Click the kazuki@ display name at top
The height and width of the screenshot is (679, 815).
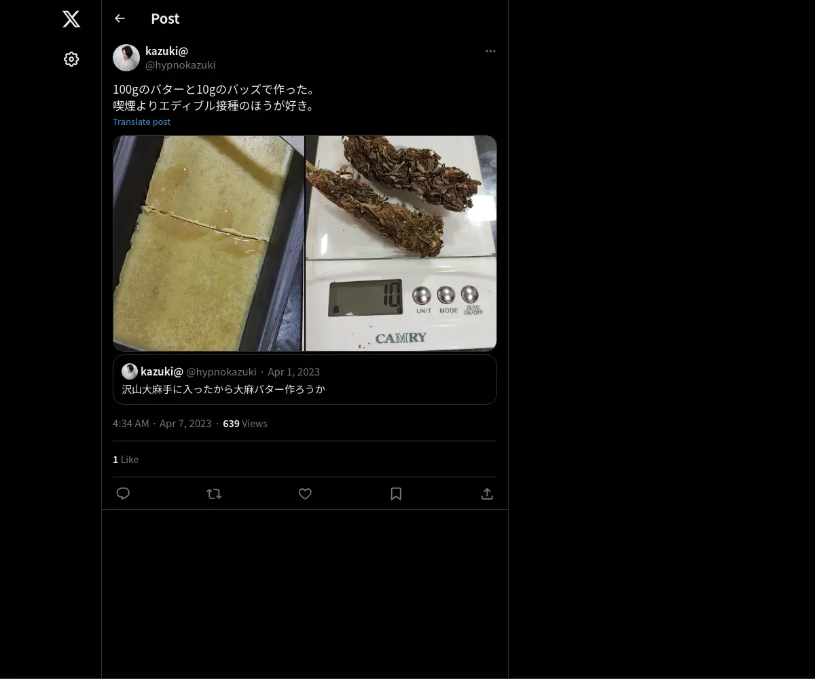click(x=166, y=51)
